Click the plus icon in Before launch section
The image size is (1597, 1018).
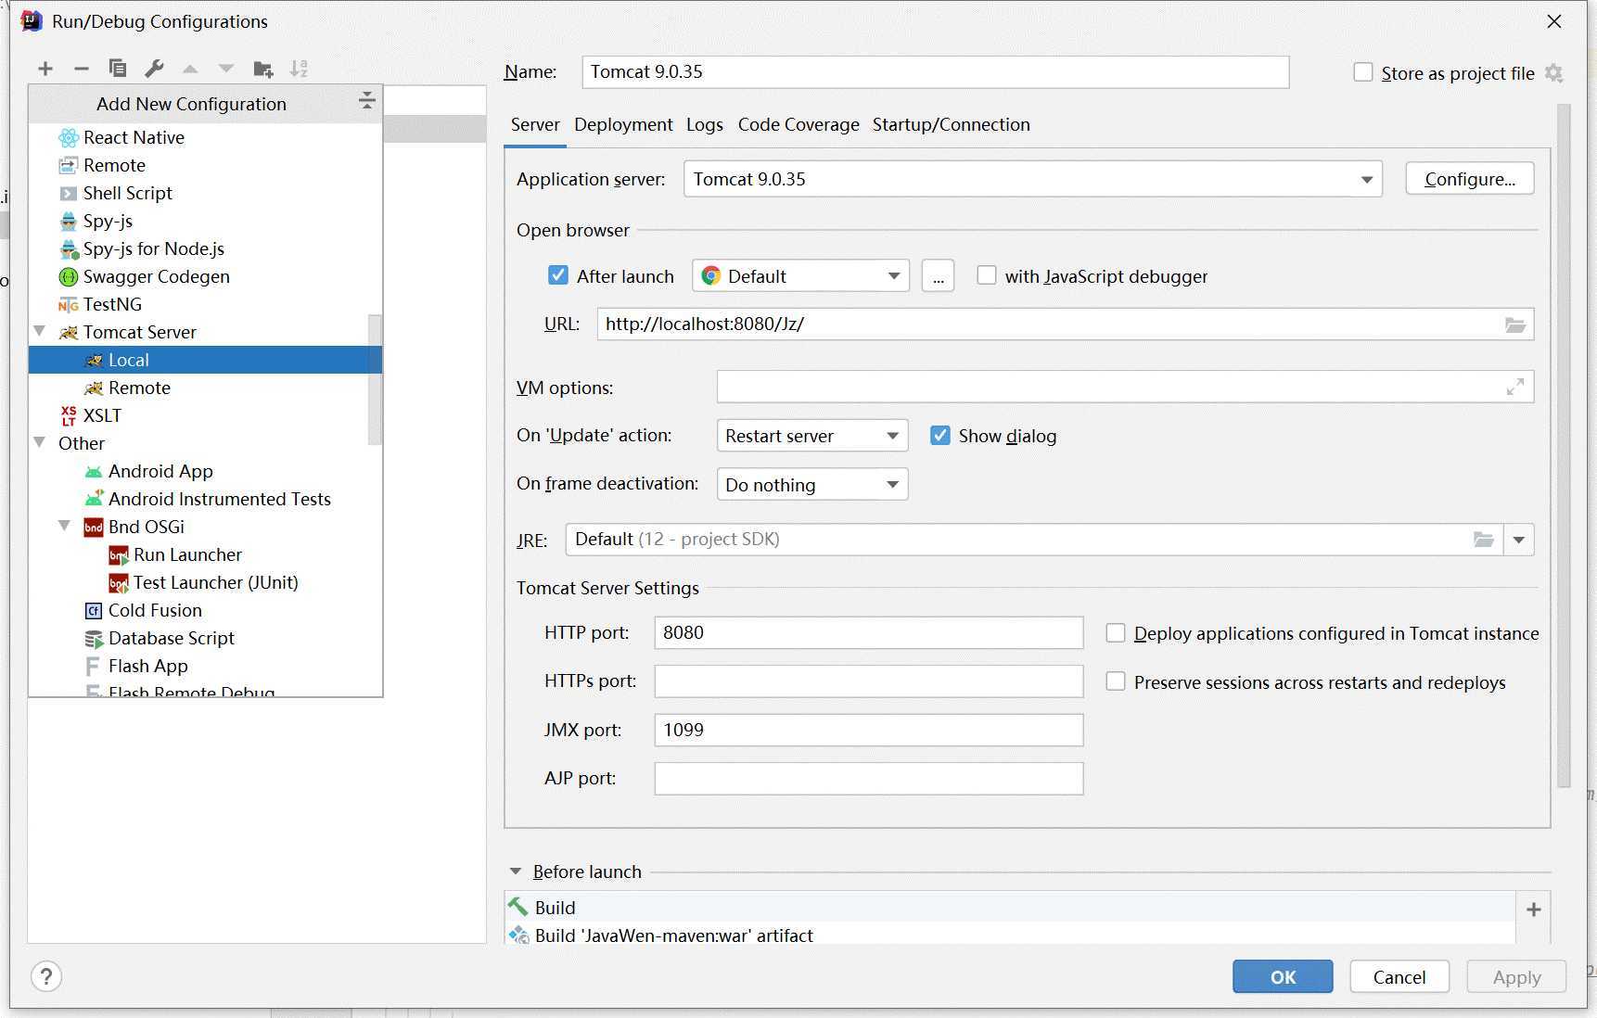[x=1534, y=910]
